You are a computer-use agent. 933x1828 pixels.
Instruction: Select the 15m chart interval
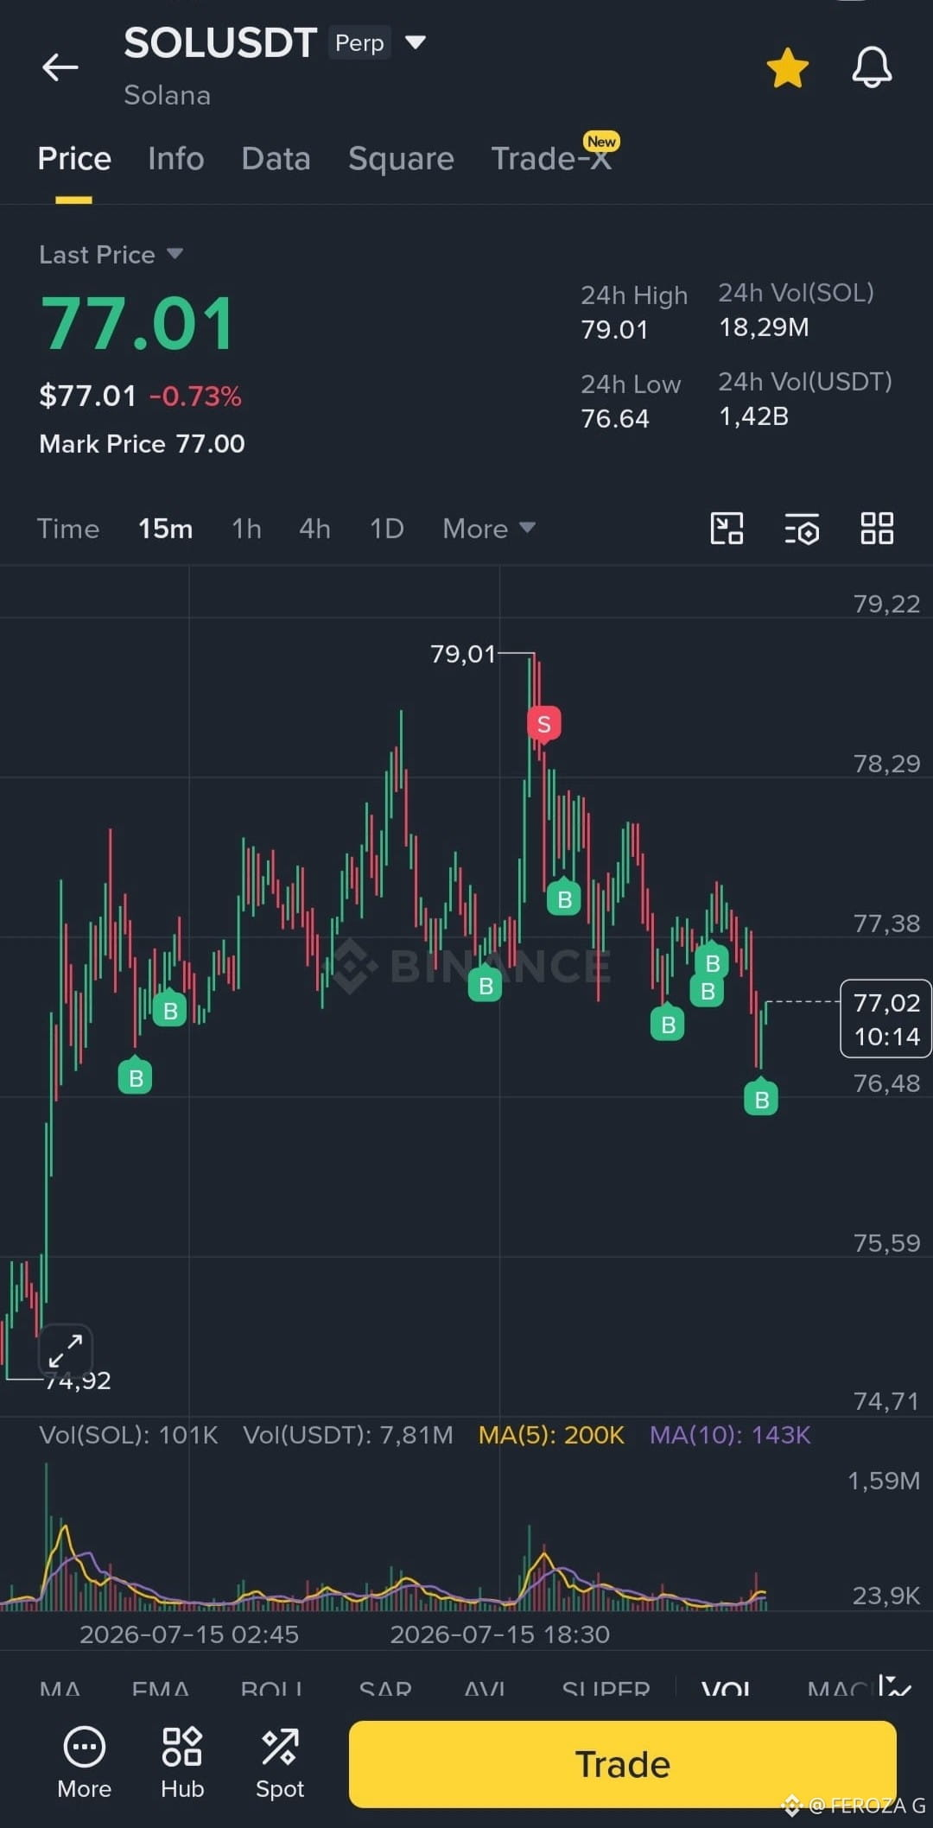165,528
